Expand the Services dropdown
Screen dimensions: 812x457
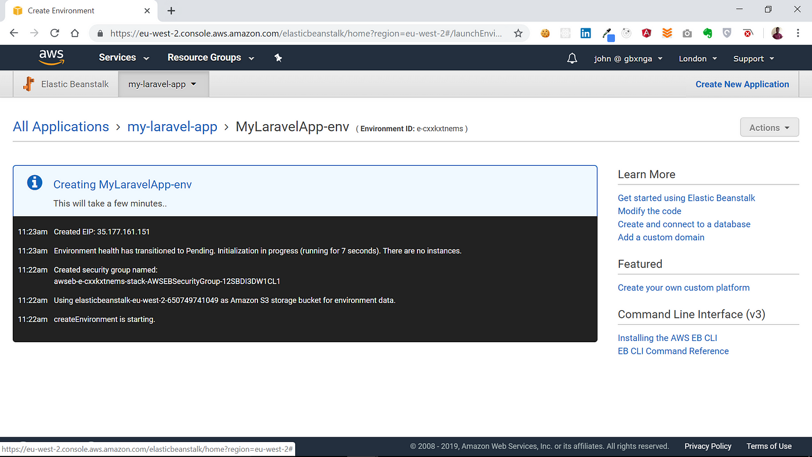coord(124,57)
